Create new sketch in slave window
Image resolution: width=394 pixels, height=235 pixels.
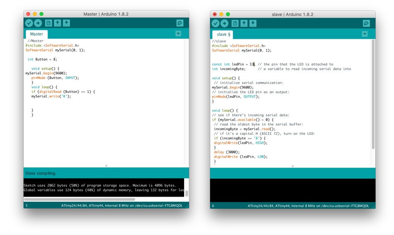tap(235, 23)
